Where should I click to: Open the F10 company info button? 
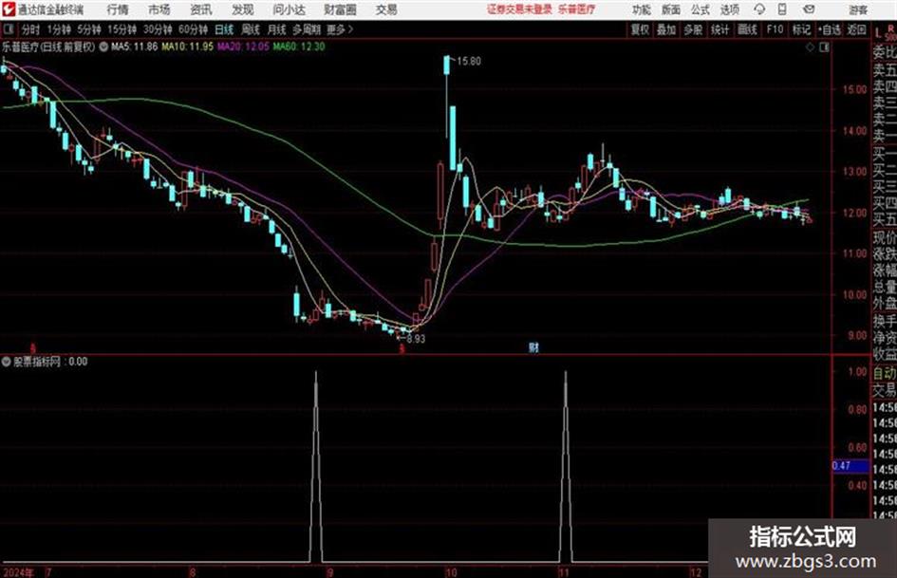[775, 29]
